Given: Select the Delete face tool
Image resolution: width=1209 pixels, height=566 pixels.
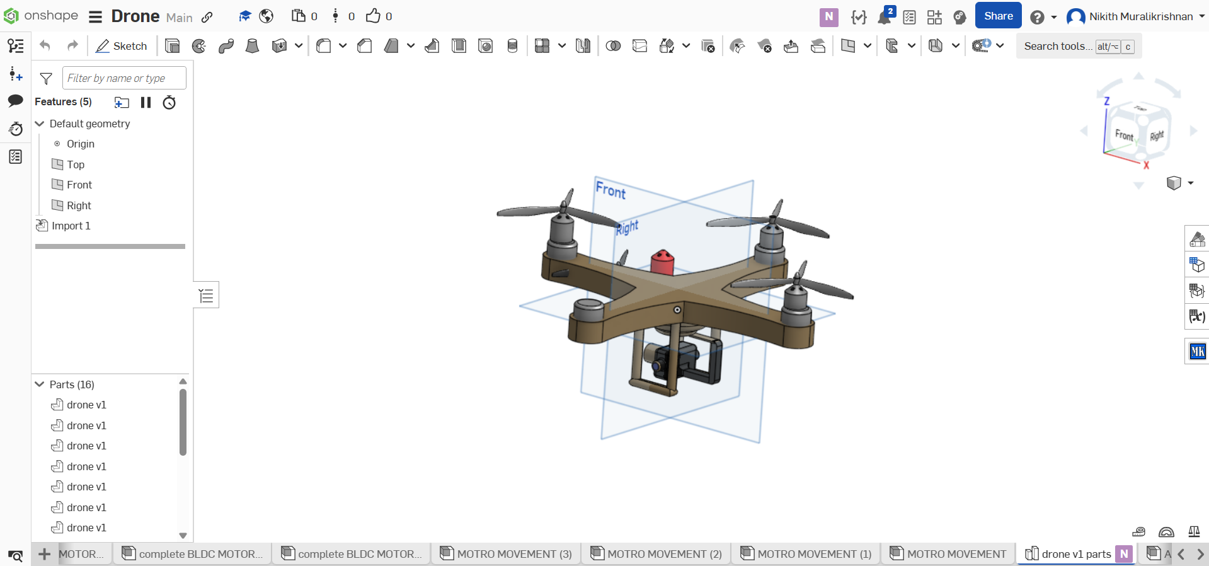Looking at the screenshot, I should coord(764,46).
